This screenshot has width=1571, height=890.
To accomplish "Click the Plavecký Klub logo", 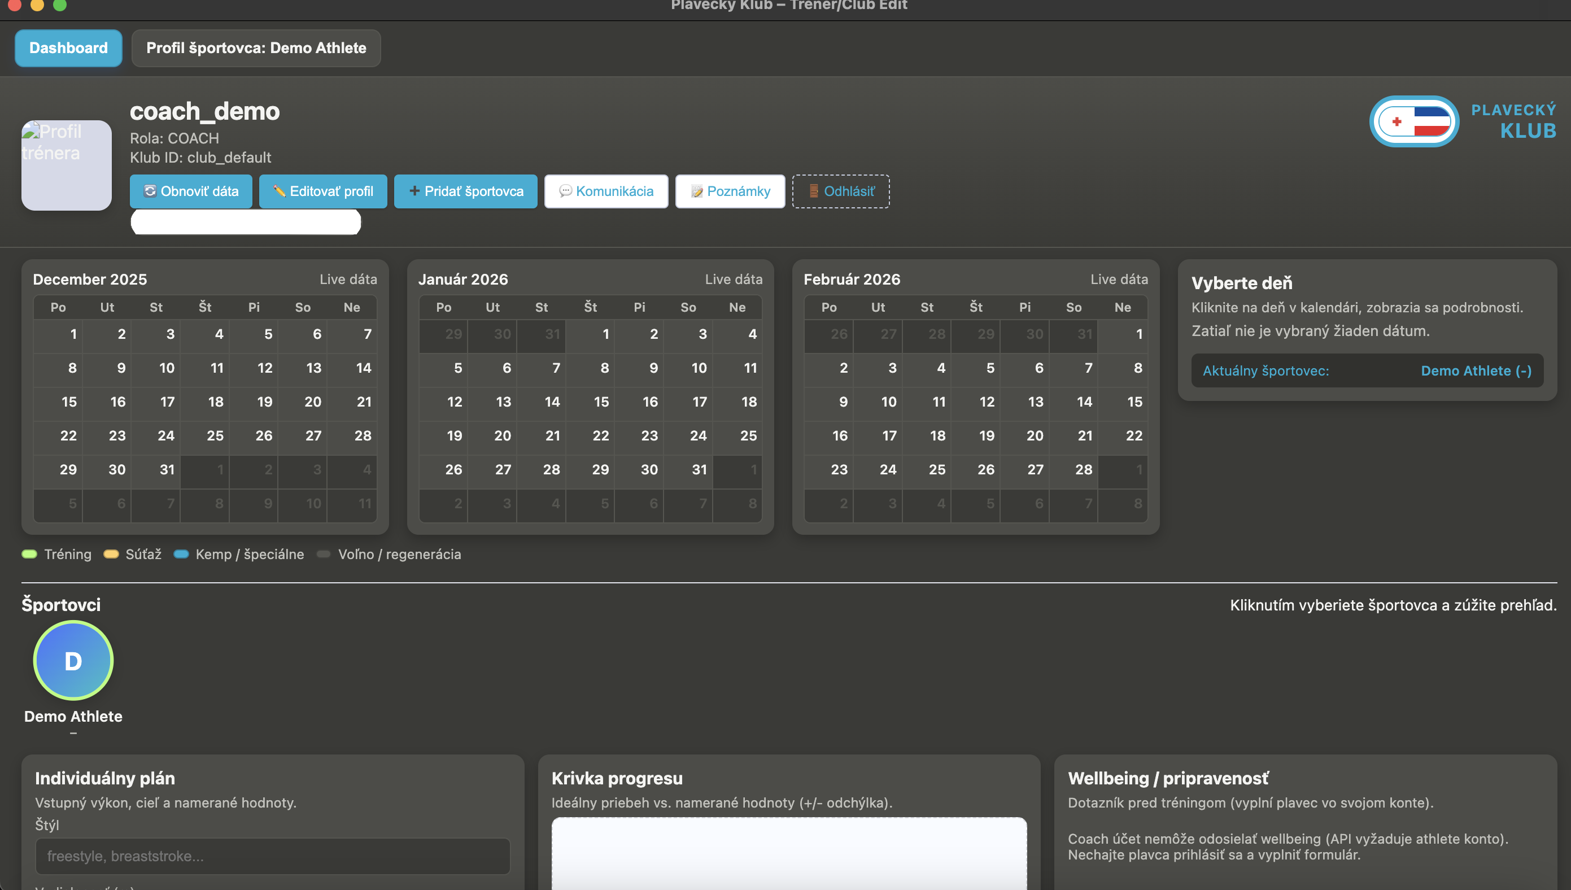I will click(1414, 121).
